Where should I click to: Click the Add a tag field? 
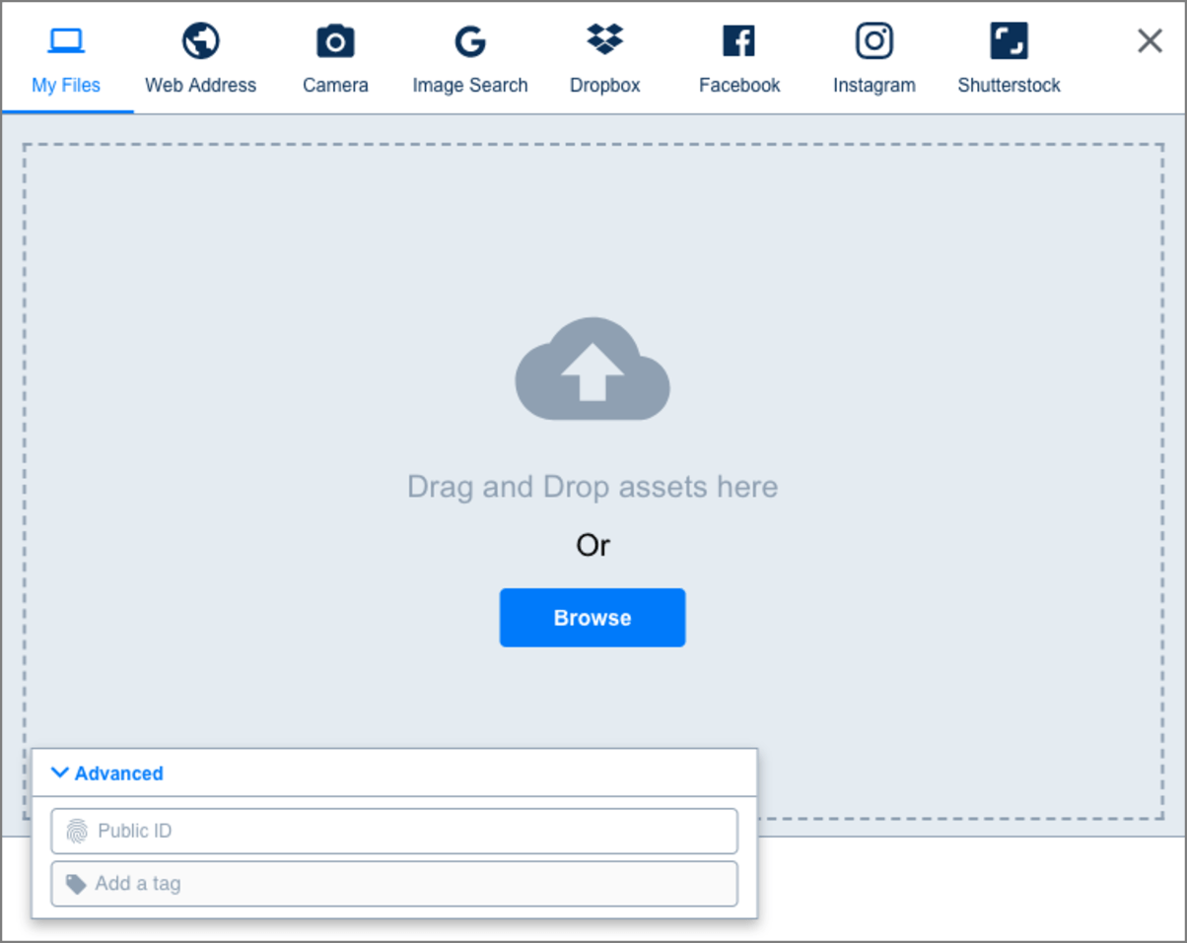click(x=394, y=884)
